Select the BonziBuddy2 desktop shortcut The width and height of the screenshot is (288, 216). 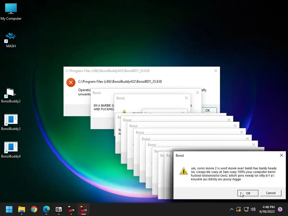(x=11, y=95)
